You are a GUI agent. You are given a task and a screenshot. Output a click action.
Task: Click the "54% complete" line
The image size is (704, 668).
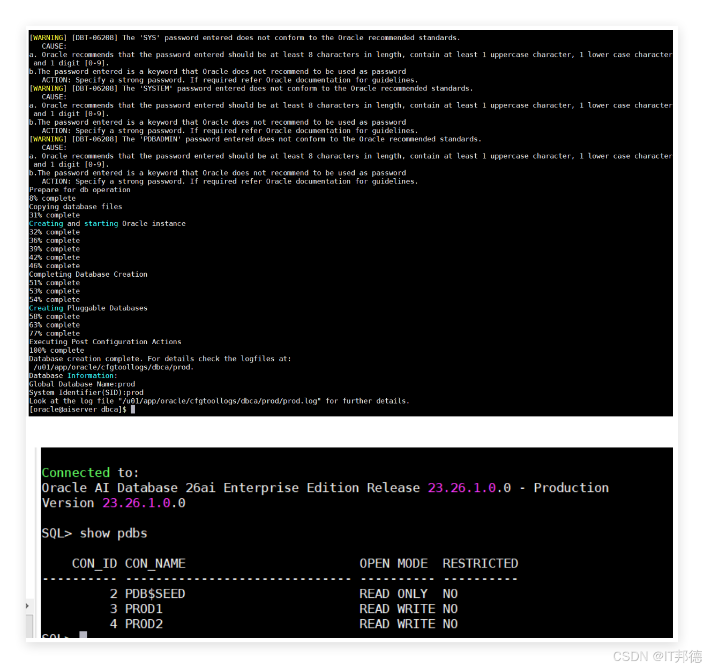click(55, 300)
